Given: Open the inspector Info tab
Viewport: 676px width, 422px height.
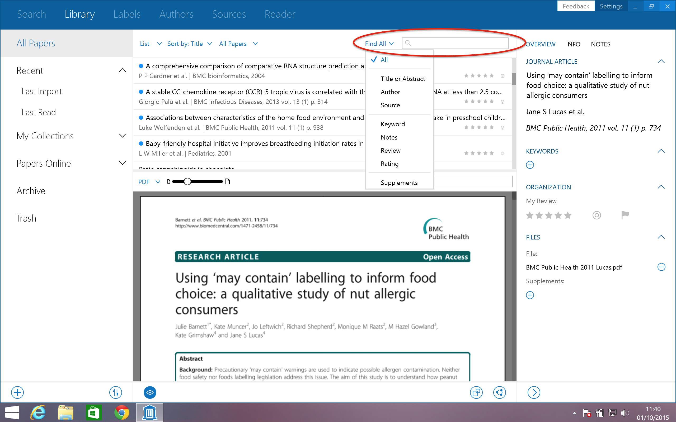Looking at the screenshot, I should (573, 44).
